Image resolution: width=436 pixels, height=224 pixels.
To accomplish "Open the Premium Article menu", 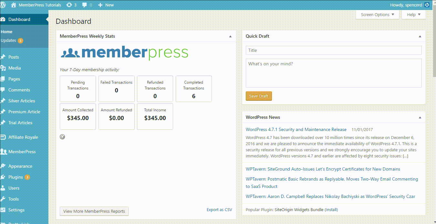I will tap(24, 112).
